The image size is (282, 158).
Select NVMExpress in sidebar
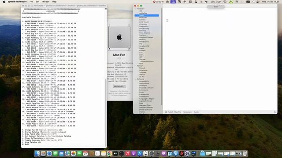(144, 42)
